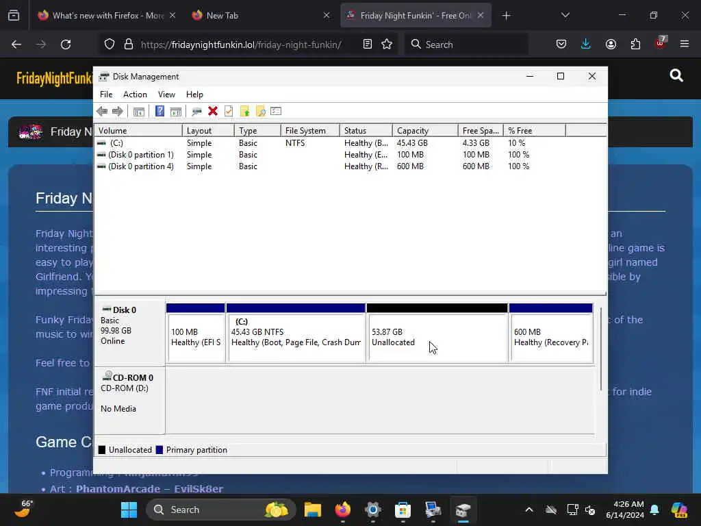The height and width of the screenshot is (526, 701).
Task: Open Microsoft Store from the taskbar
Action: pyautogui.click(x=403, y=510)
